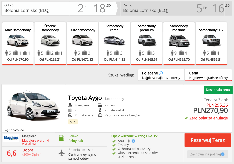Click Zero opłat za anulacje text
The width and height of the screenshot is (234, 164).
[x=209, y=118]
